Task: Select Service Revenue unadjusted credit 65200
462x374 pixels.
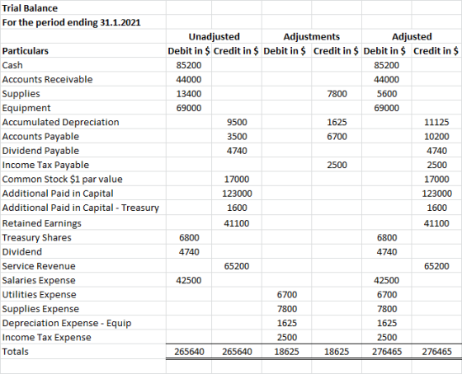Action: (237, 266)
